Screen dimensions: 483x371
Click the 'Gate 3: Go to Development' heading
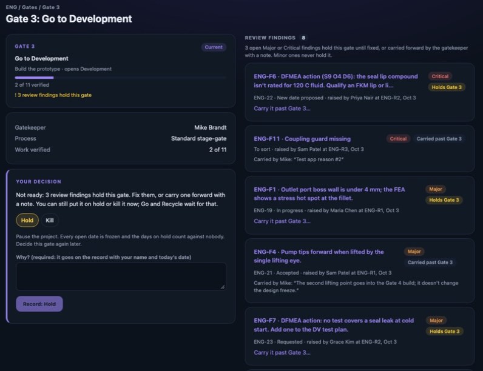point(69,19)
